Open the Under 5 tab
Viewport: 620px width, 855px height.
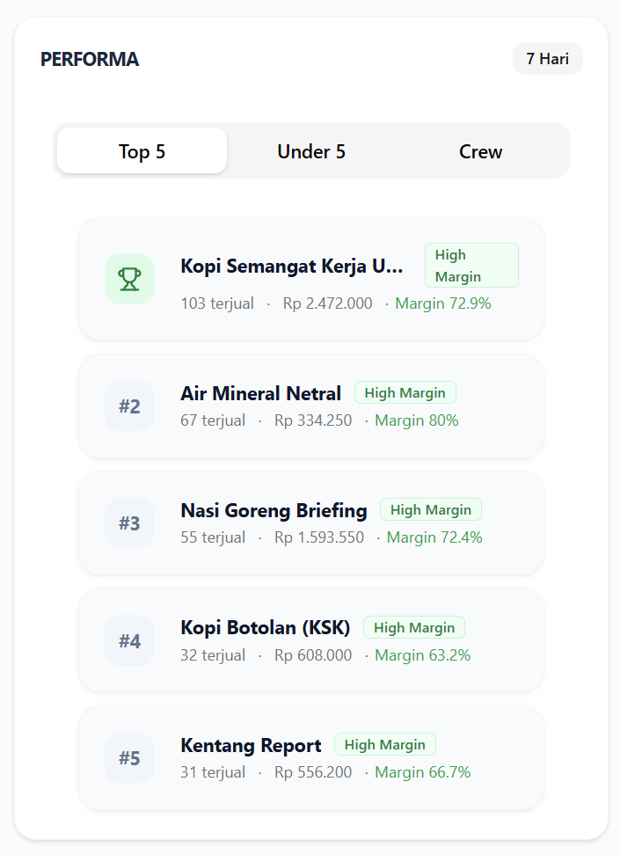[x=311, y=151]
